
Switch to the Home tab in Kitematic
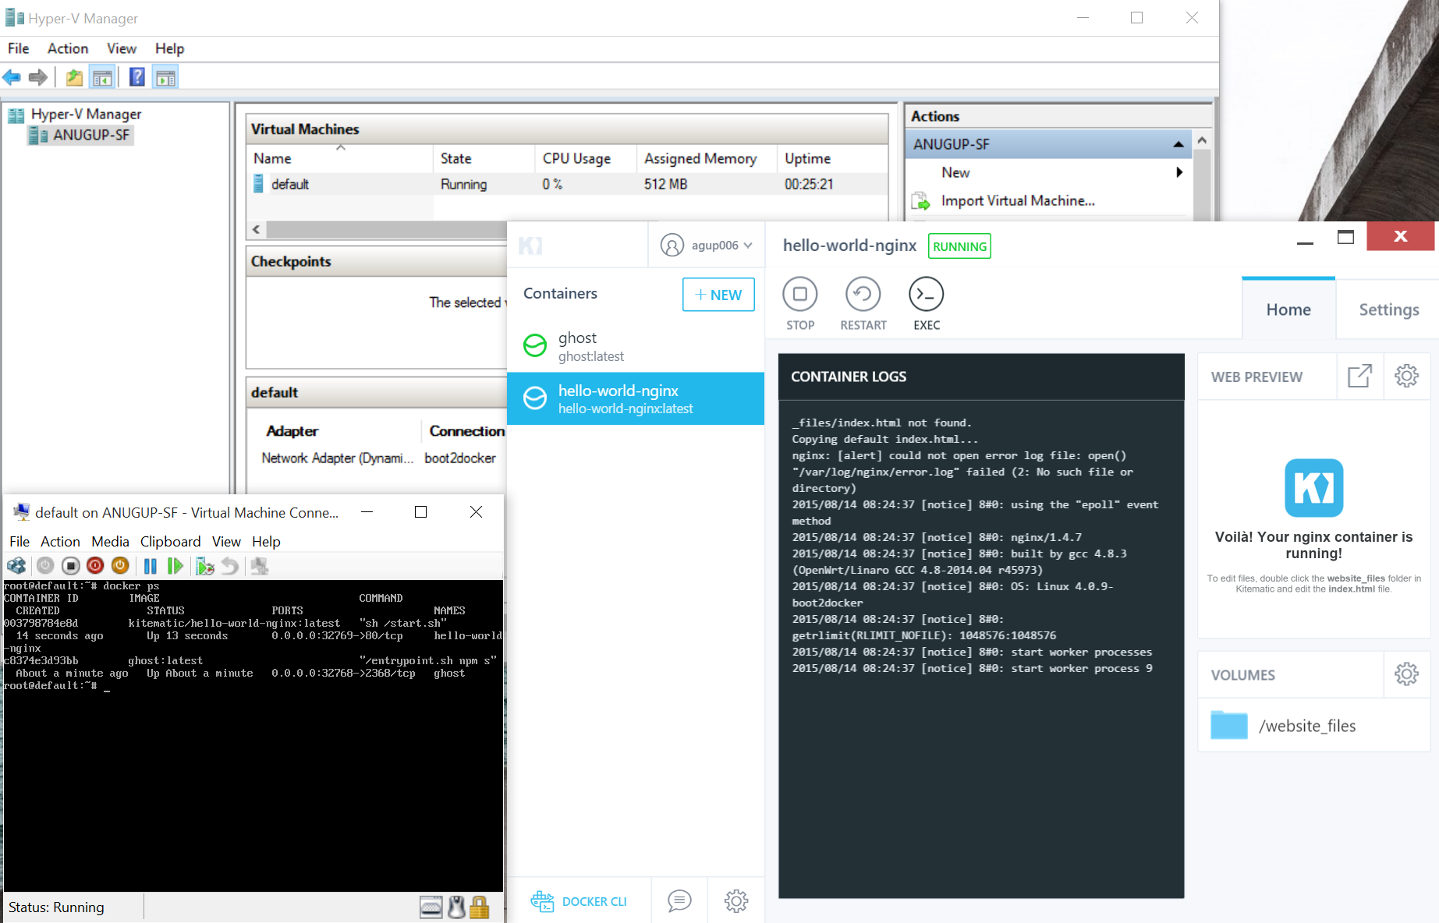[x=1288, y=309]
